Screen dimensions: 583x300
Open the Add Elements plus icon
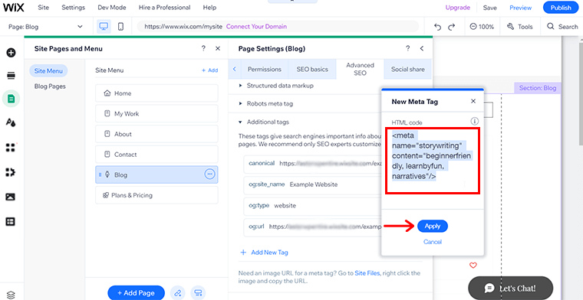[12, 53]
